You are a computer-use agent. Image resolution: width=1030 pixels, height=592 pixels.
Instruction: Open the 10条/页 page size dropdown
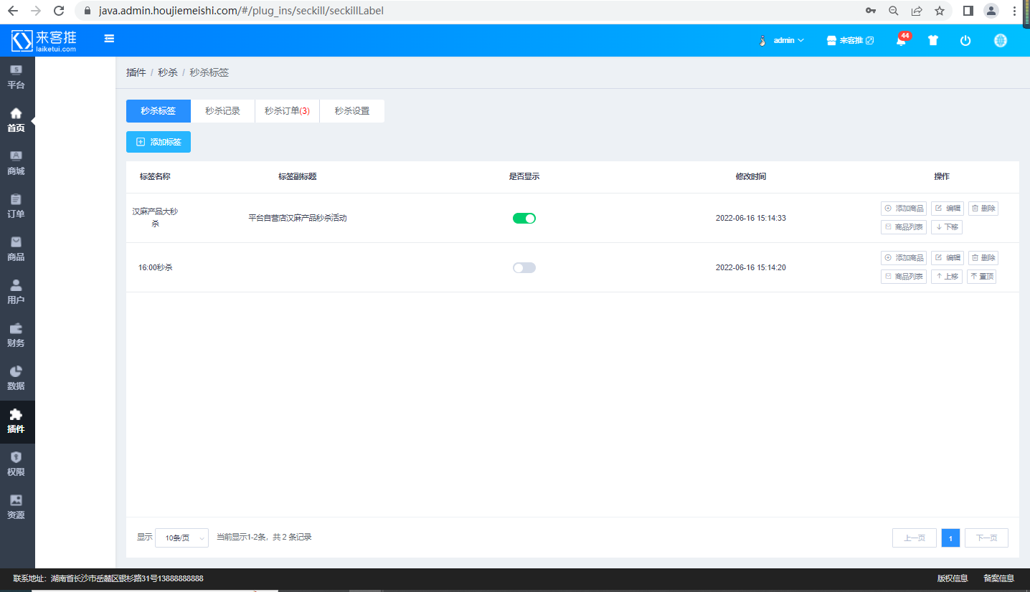(181, 538)
